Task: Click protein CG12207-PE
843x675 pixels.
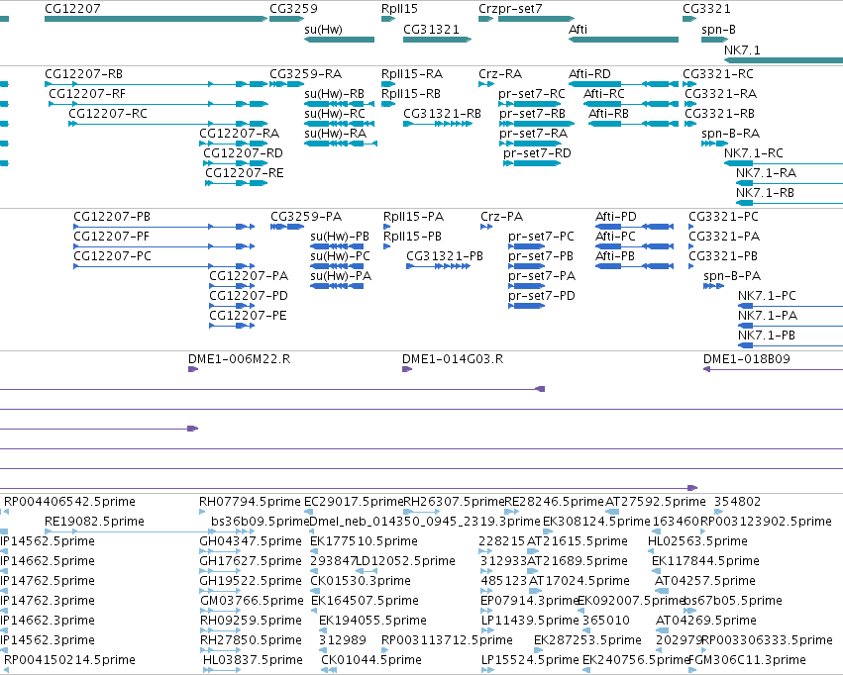Action: click(x=248, y=315)
